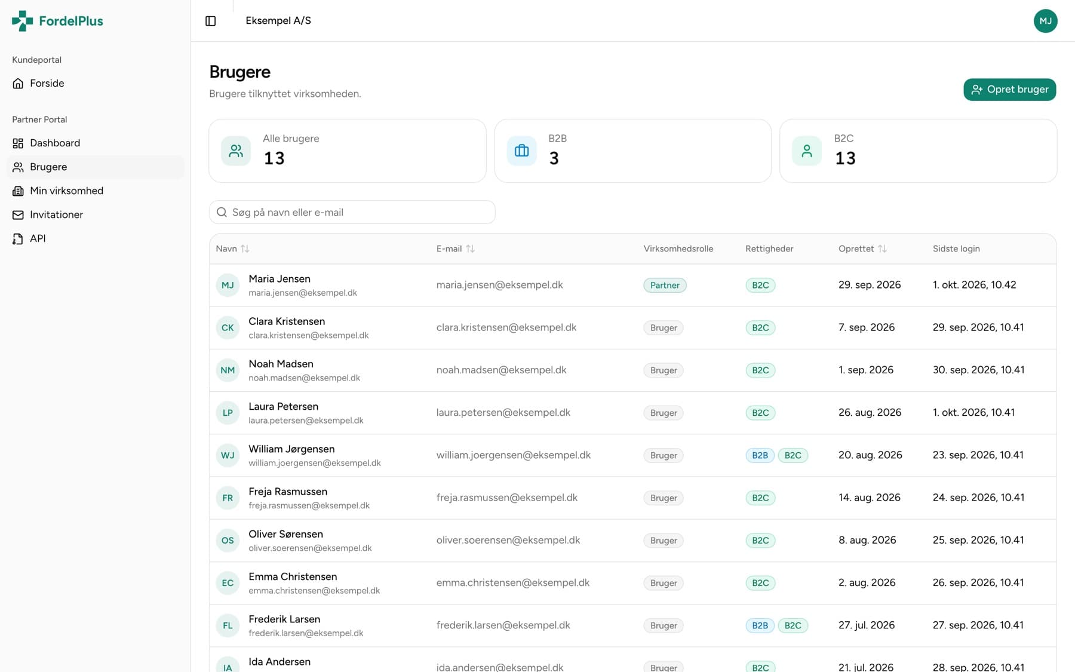Focus the name or e-mail search field
The width and height of the screenshot is (1075, 672).
[352, 212]
